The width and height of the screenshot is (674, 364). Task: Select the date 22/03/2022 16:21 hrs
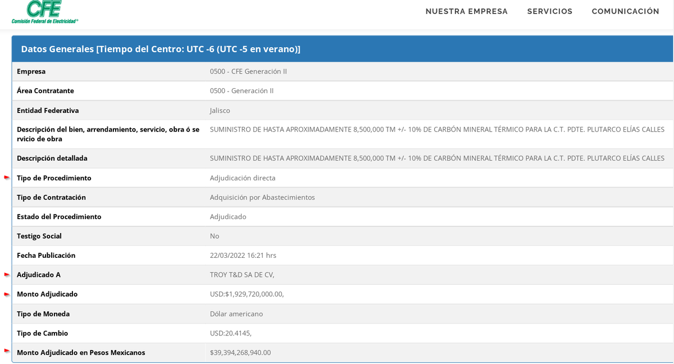(243, 255)
